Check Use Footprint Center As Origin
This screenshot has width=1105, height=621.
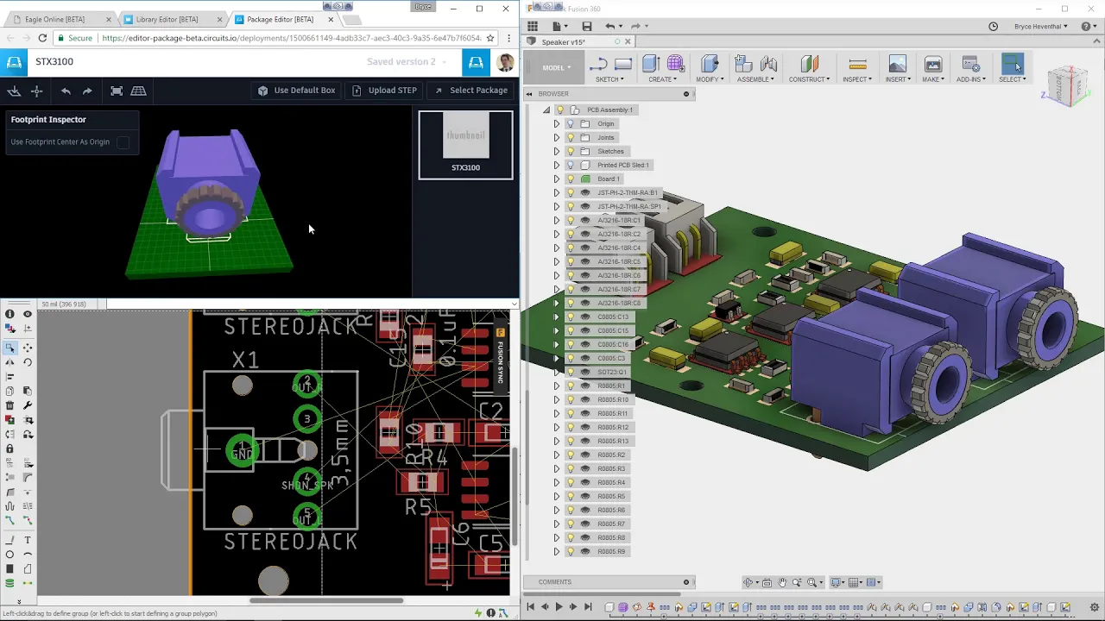click(x=123, y=142)
